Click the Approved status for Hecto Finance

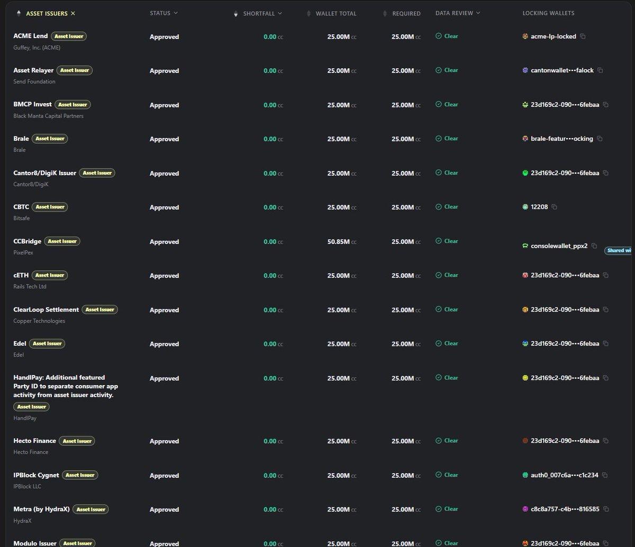tap(164, 441)
